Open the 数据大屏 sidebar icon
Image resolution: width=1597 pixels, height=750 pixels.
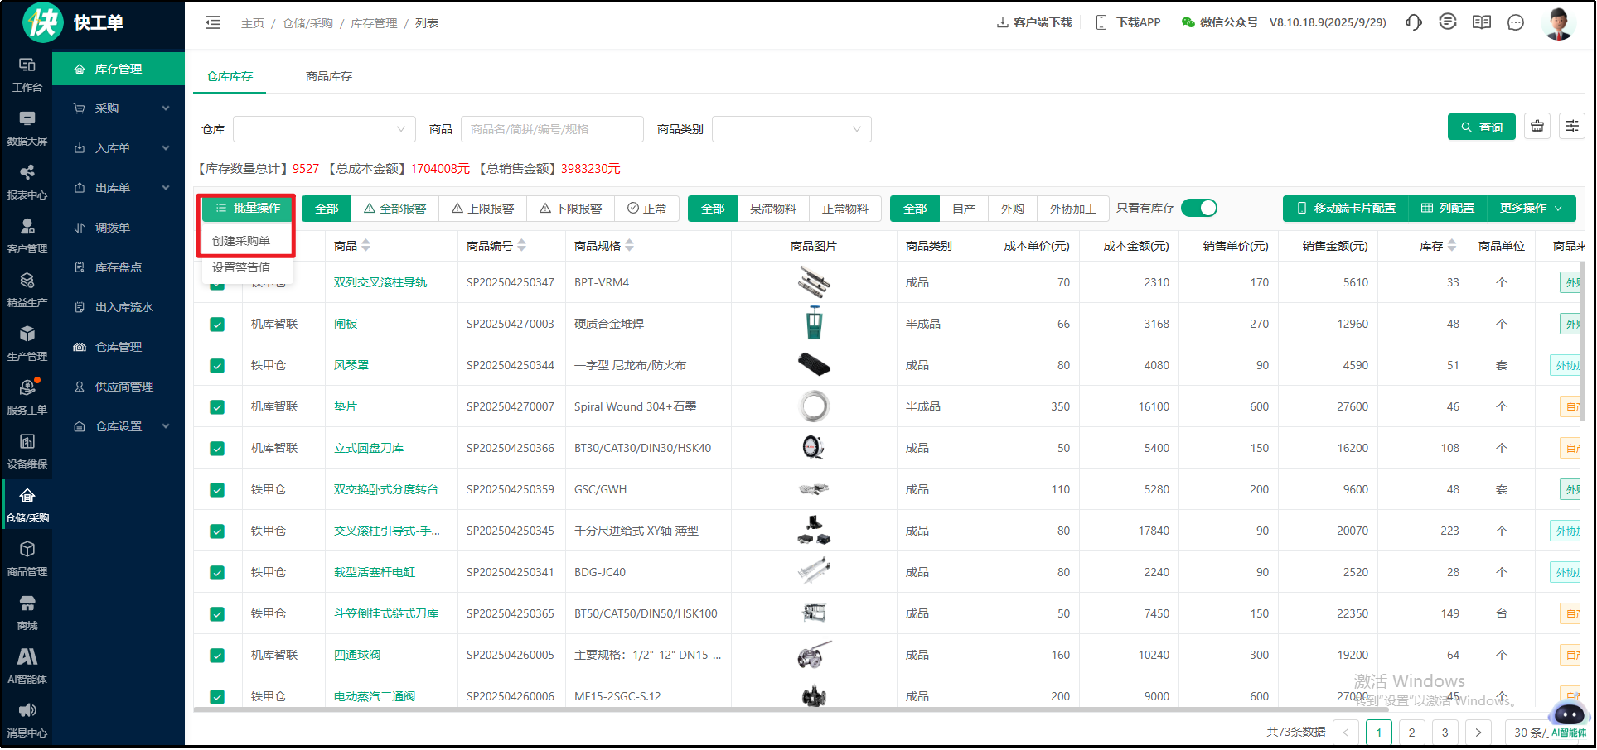(x=27, y=127)
